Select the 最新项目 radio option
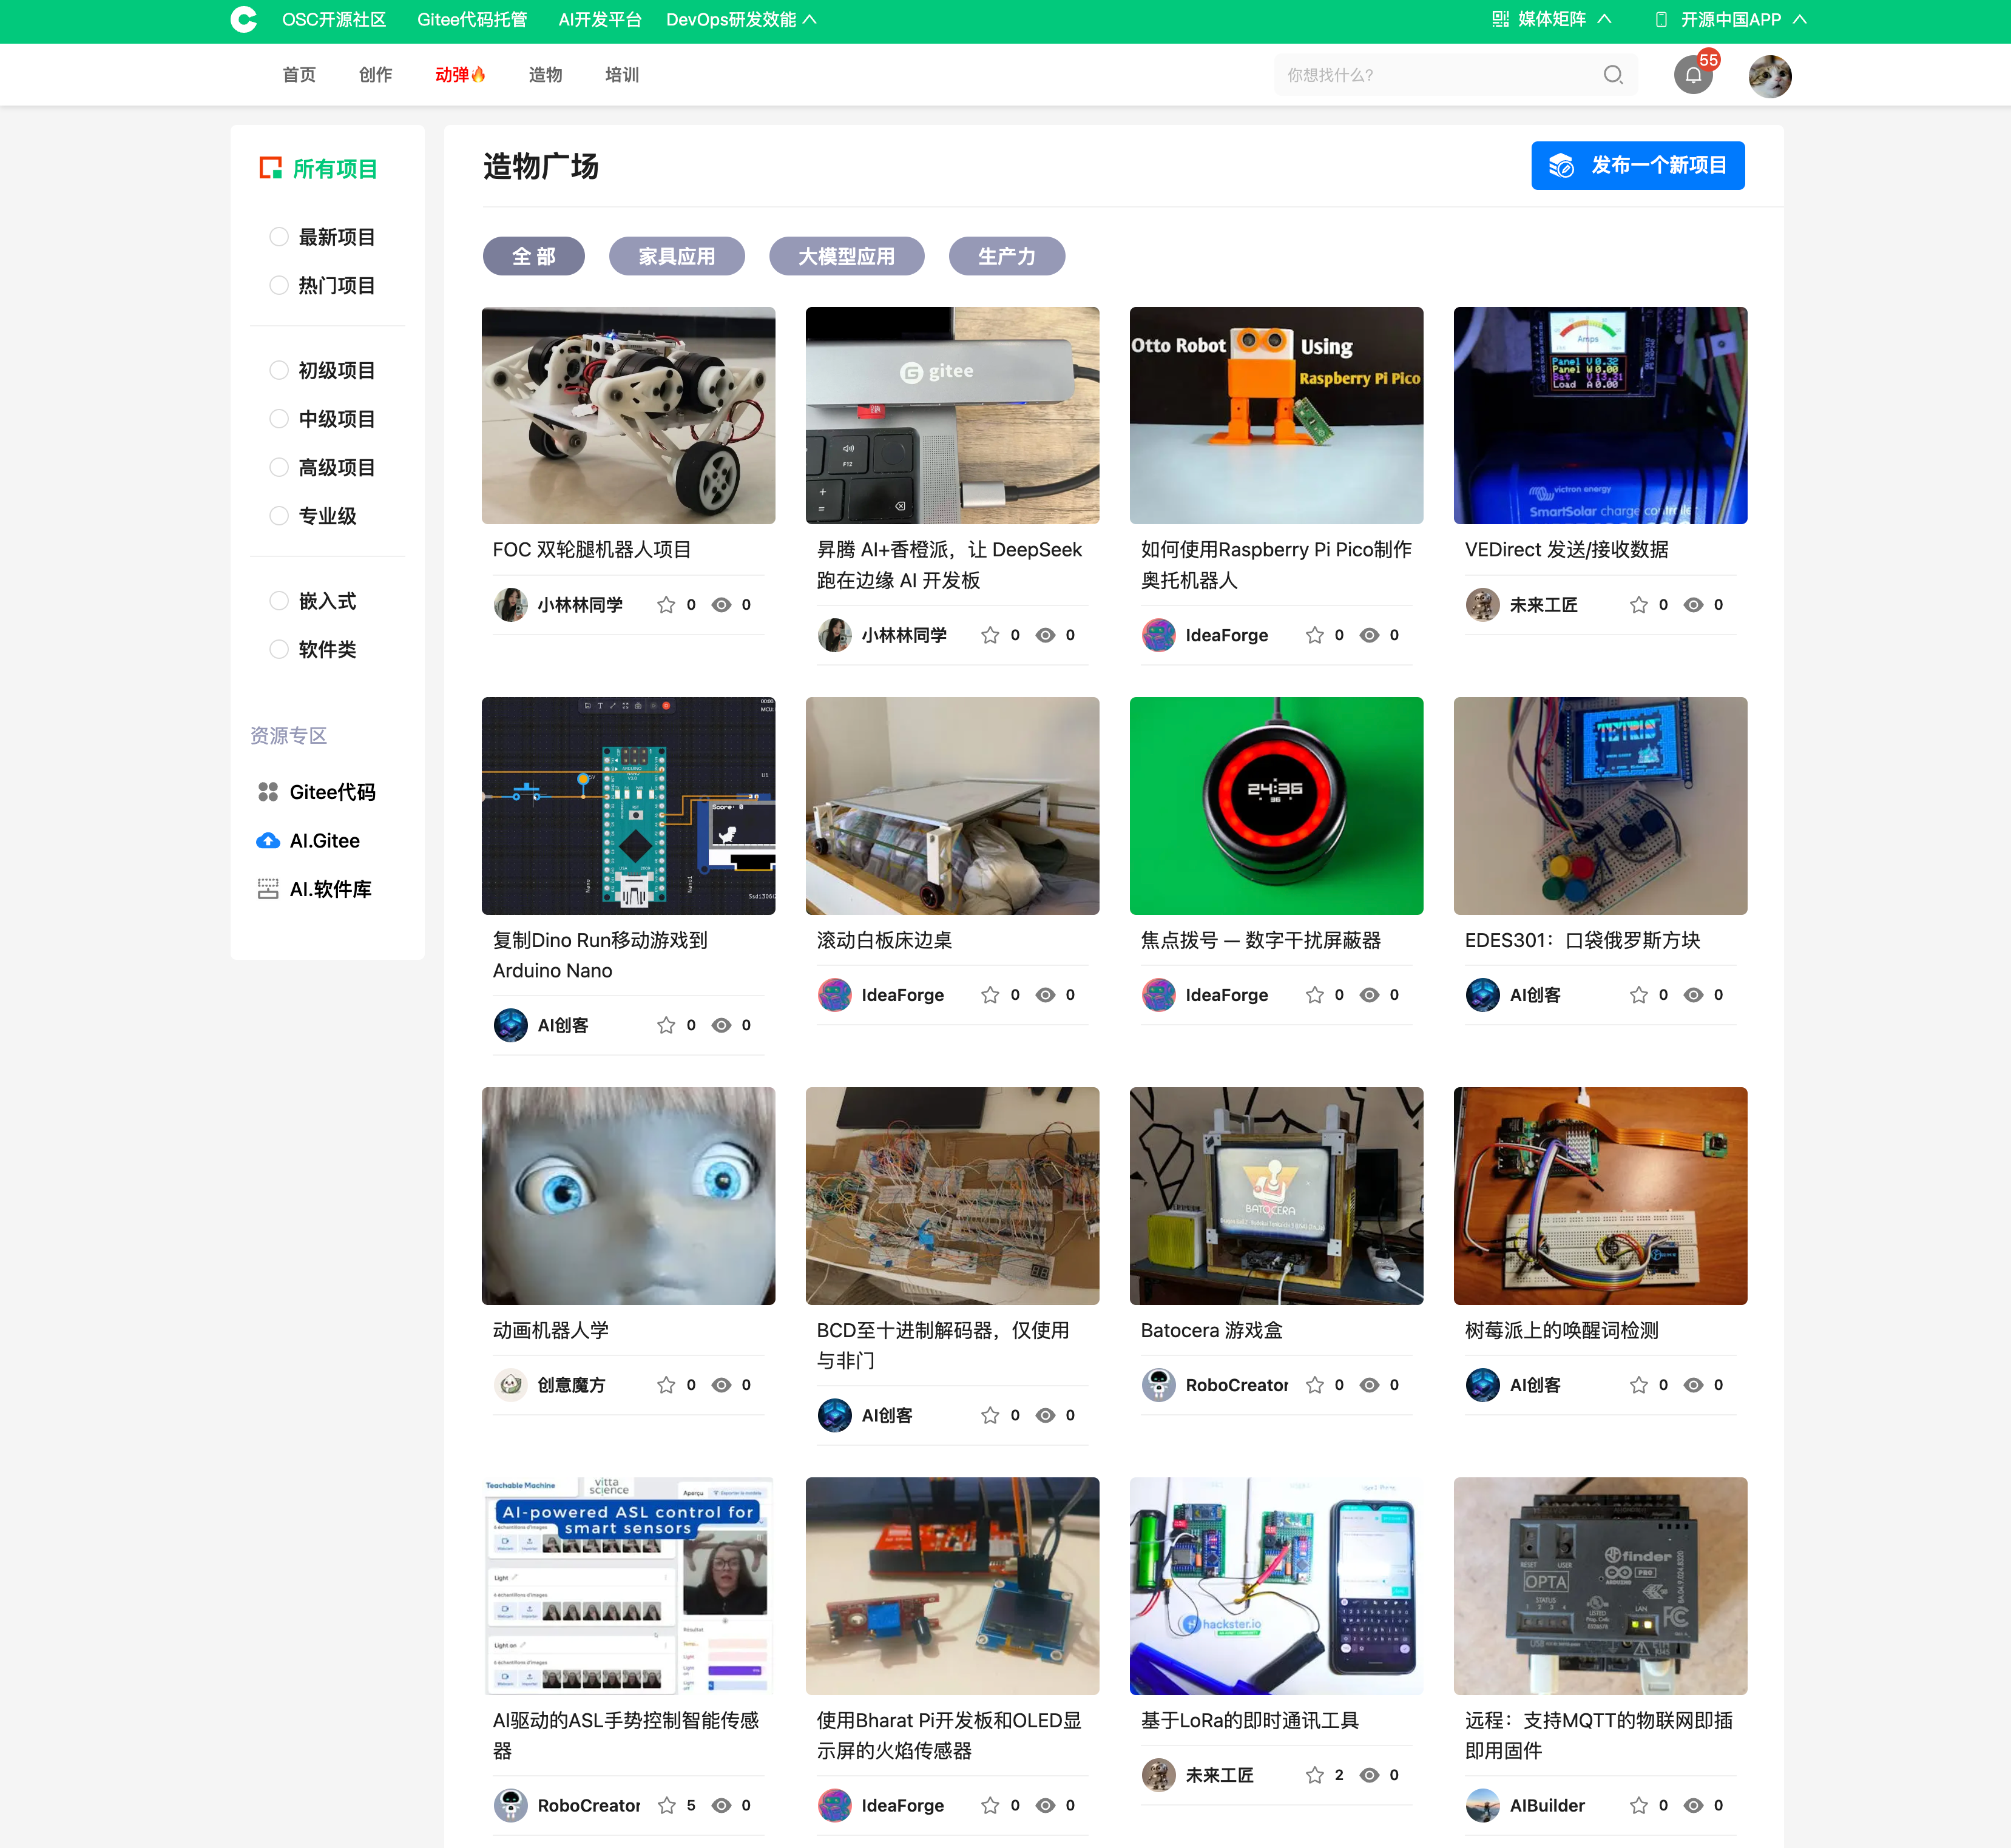Image resolution: width=2011 pixels, height=1848 pixels. [279, 237]
